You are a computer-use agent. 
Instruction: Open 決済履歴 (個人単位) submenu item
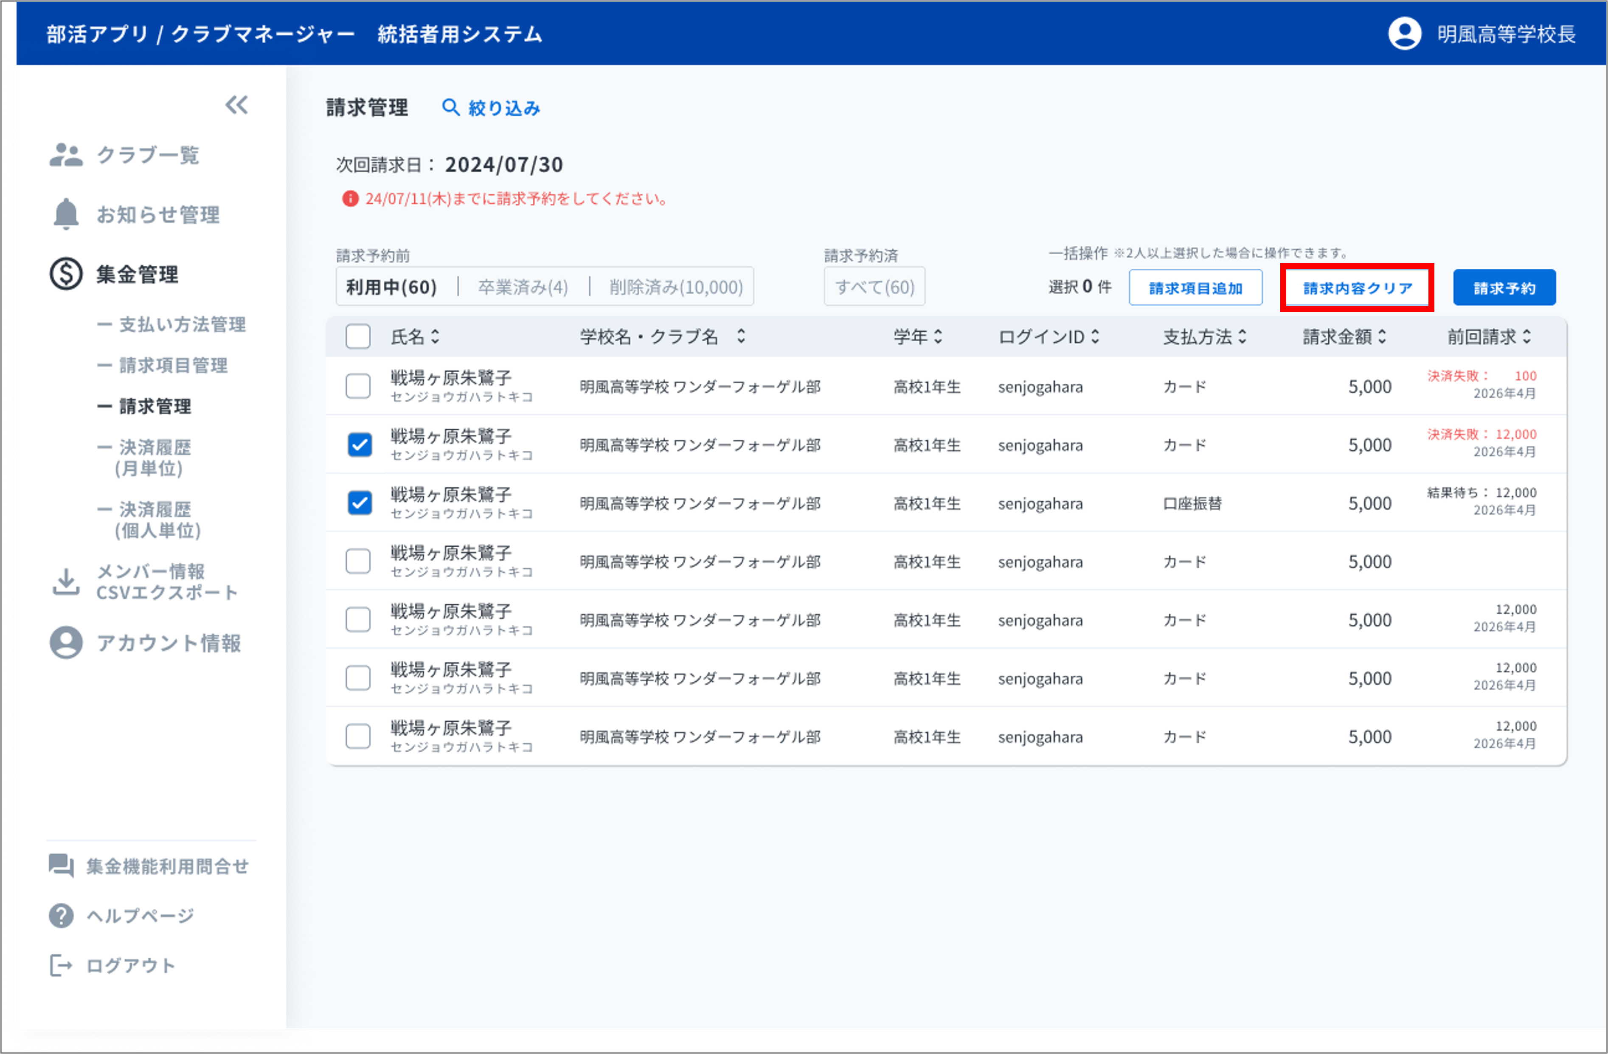(x=149, y=520)
